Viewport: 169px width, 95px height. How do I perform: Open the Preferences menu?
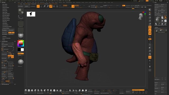click(x=78, y=2)
